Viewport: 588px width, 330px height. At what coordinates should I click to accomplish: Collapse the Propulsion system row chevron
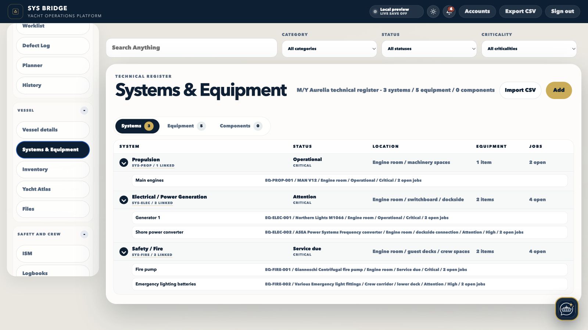coord(124,162)
